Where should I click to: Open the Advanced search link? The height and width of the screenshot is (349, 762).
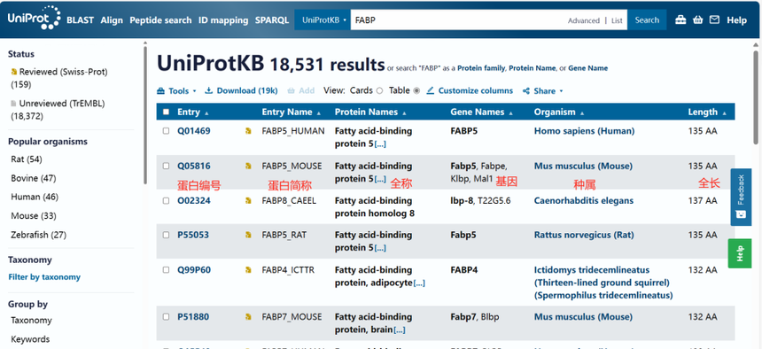[x=584, y=20]
